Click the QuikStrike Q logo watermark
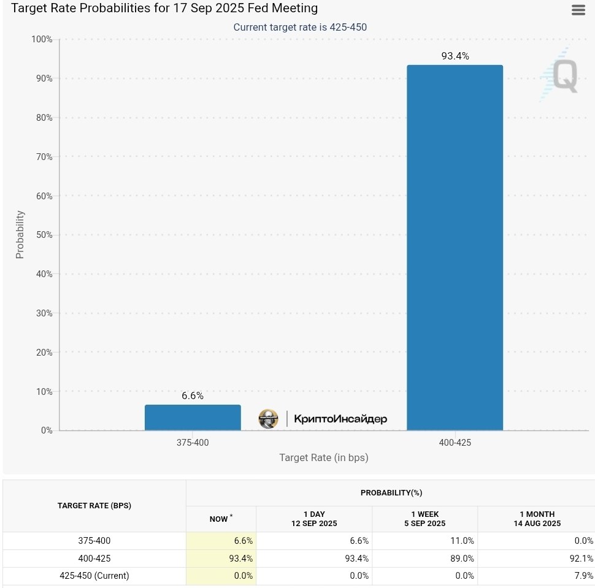The height and width of the screenshot is (588, 595). coord(559,75)
